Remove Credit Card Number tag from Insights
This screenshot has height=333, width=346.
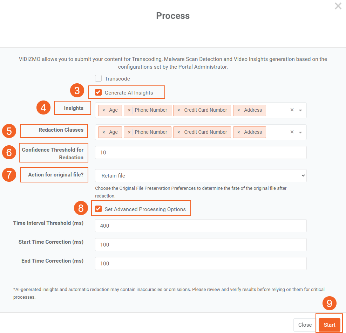(179, 110)
